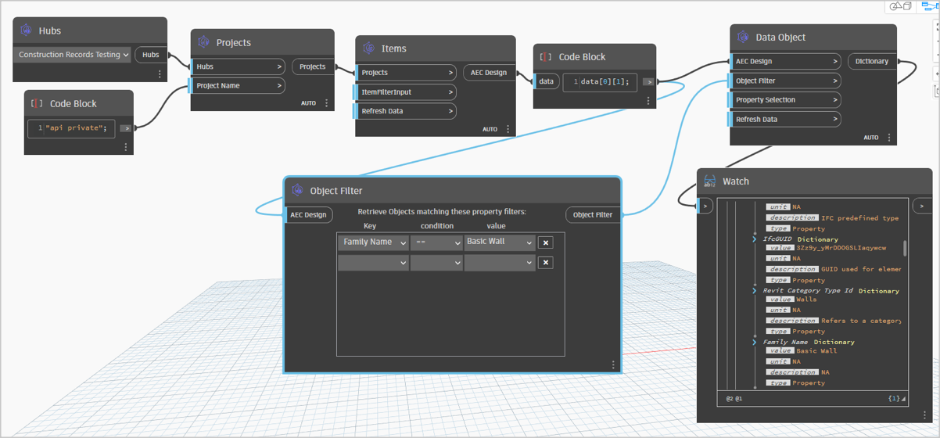Collapse the Family Name dictionary entry in Watch
Screen dimensions: 940x438
tap(755, 342)
